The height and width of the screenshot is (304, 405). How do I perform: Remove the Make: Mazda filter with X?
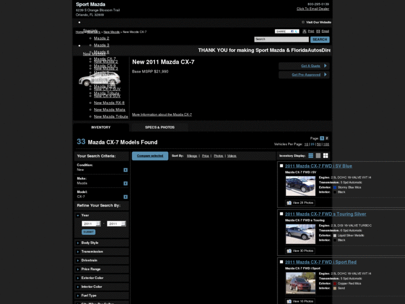point(125,184)
